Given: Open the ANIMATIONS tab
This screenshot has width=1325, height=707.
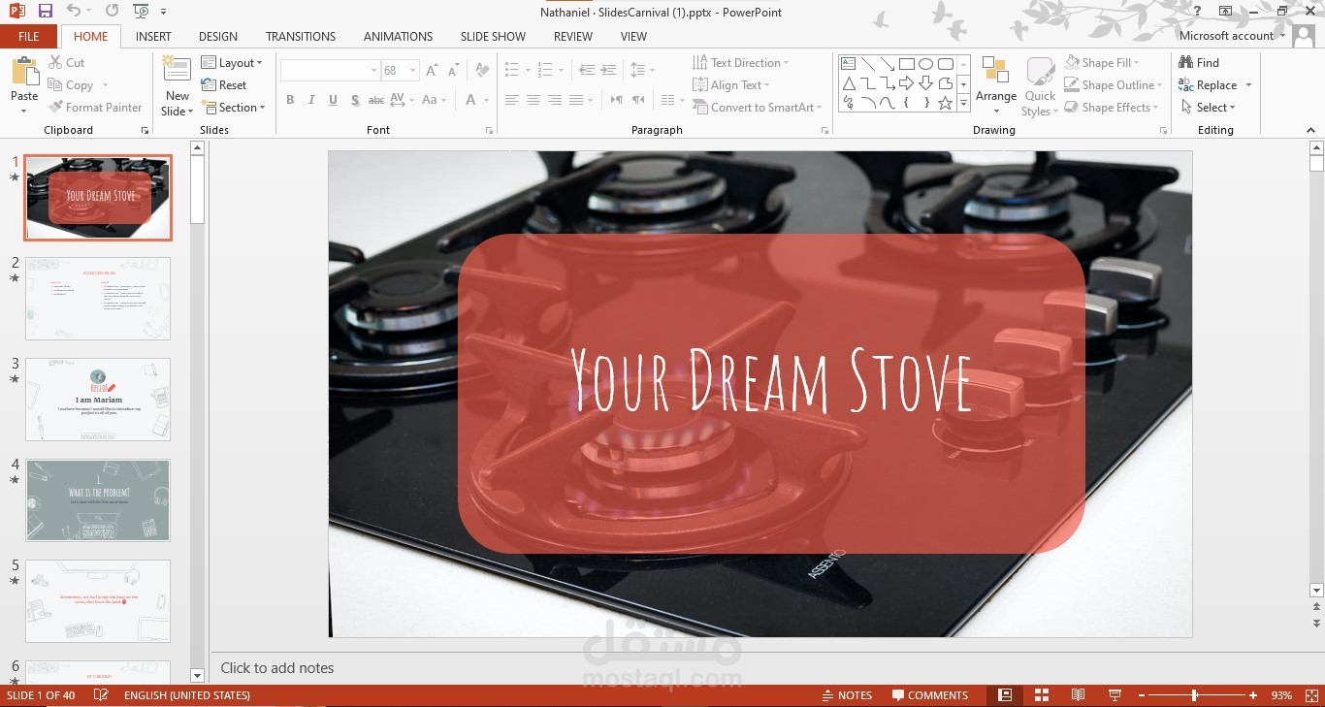Looking at the screenshot, I should pyautogui.click(x=398, y=37).
